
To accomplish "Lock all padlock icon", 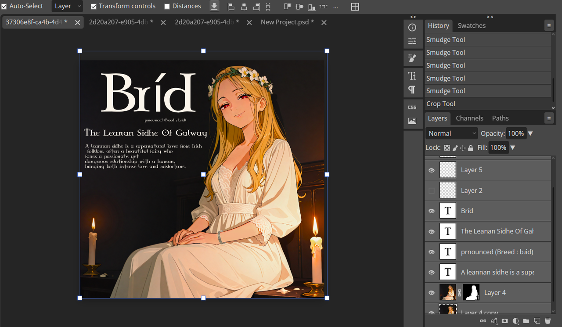I will 471,148.
